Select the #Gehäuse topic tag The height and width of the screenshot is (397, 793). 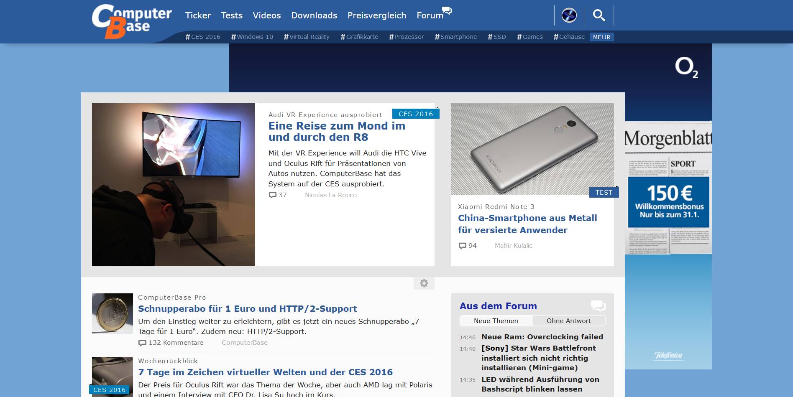tap(569, 37)
